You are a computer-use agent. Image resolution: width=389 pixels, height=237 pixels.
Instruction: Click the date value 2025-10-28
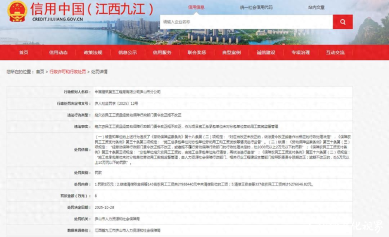tap(104, 207)
